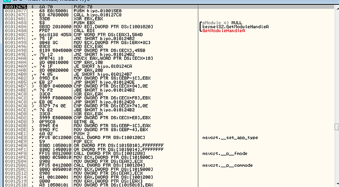Screen dimensions: 339x187
Task: Select the SETNE AL instruction
Action: 84,122
